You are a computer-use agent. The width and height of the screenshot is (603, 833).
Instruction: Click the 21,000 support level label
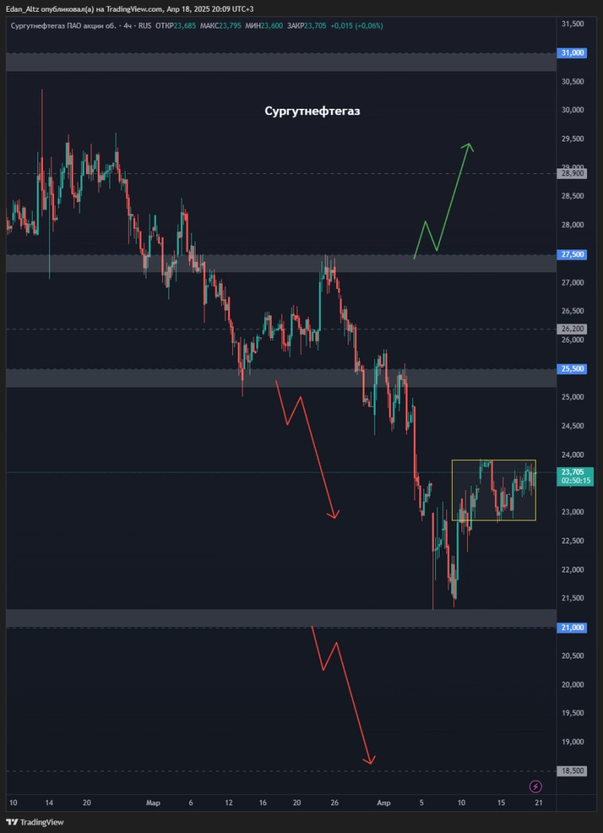(x=573, y=628)
